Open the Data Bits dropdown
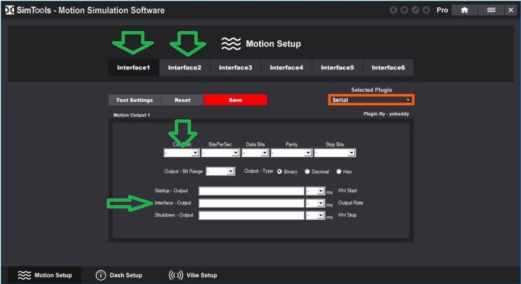The image size is (521, 284). tap(255, 152)
